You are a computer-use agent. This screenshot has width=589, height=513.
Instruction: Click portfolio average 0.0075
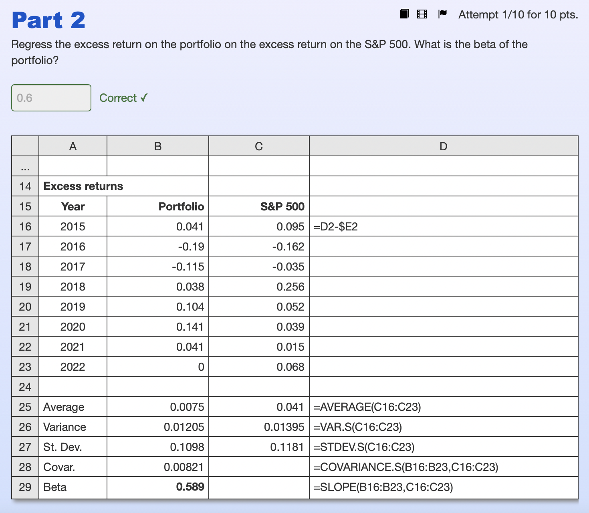pyautogui.click(x=158, y=407)
